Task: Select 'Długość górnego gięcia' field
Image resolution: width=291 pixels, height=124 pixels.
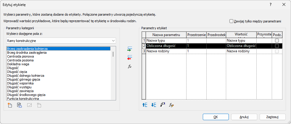Action: pyautogui.click(x=59, y=79)
